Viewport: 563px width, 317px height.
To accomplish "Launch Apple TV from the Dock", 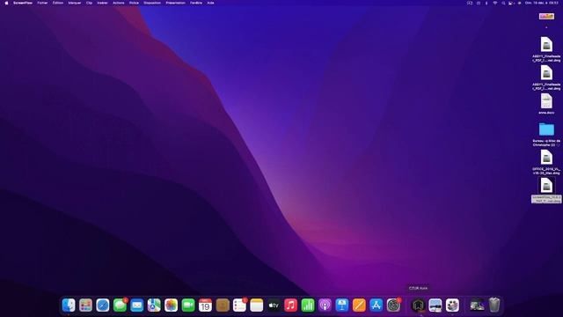I will tap(274, 306).
